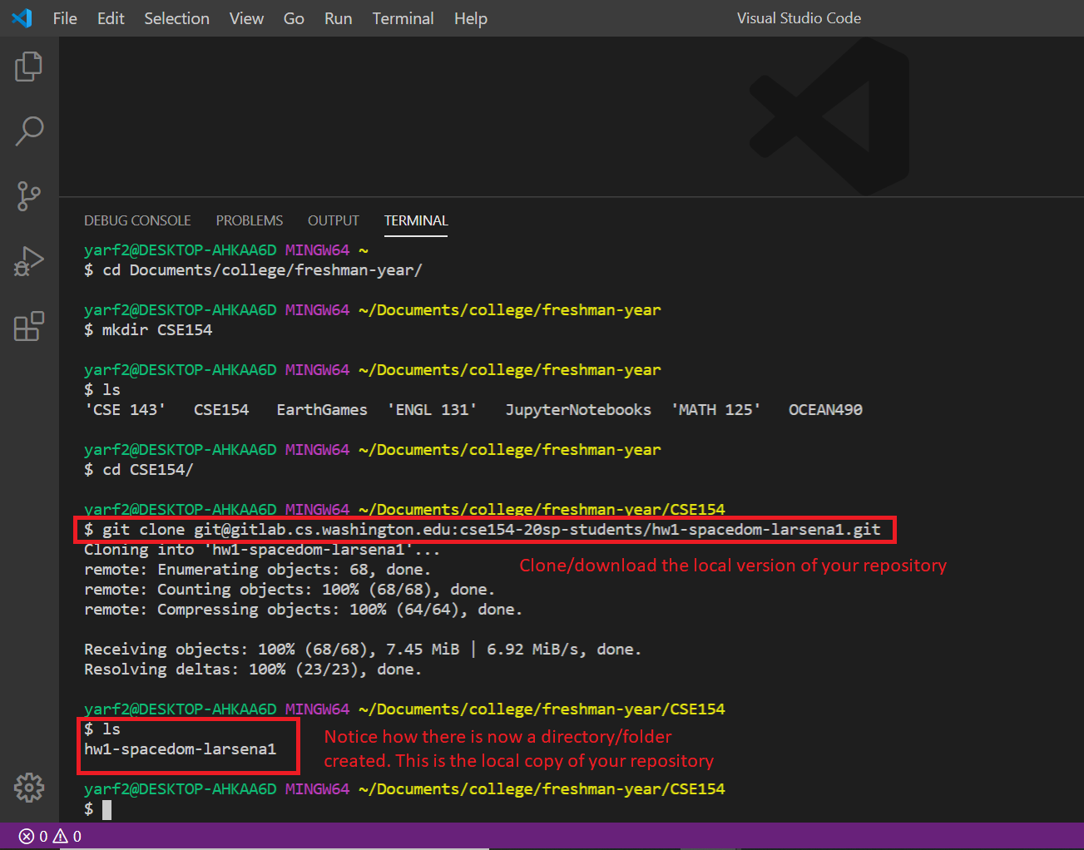The image size is (1084, 850).
Task: Open the Run and Debug view
Action: [x=29, y=261]
